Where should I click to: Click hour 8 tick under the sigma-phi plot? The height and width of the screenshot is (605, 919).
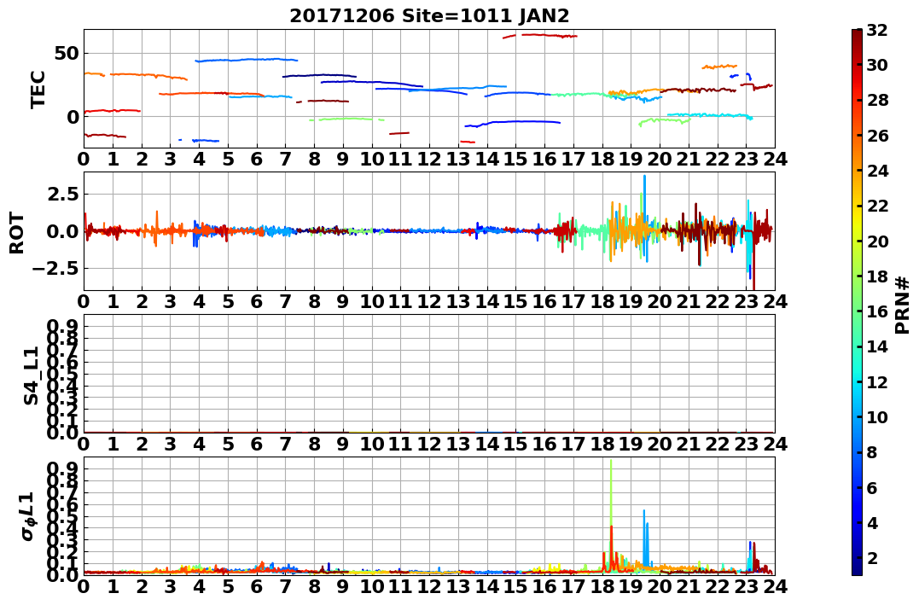click(314, 586)
